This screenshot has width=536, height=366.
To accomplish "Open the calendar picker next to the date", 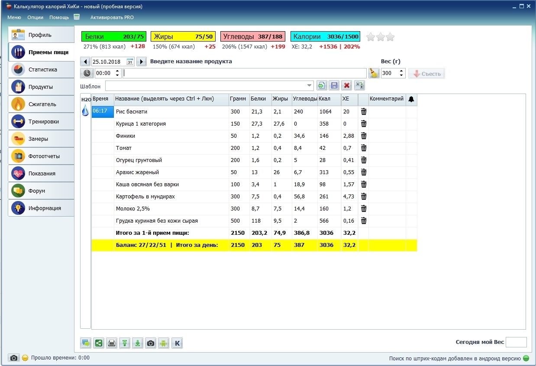I will (129, 62).
